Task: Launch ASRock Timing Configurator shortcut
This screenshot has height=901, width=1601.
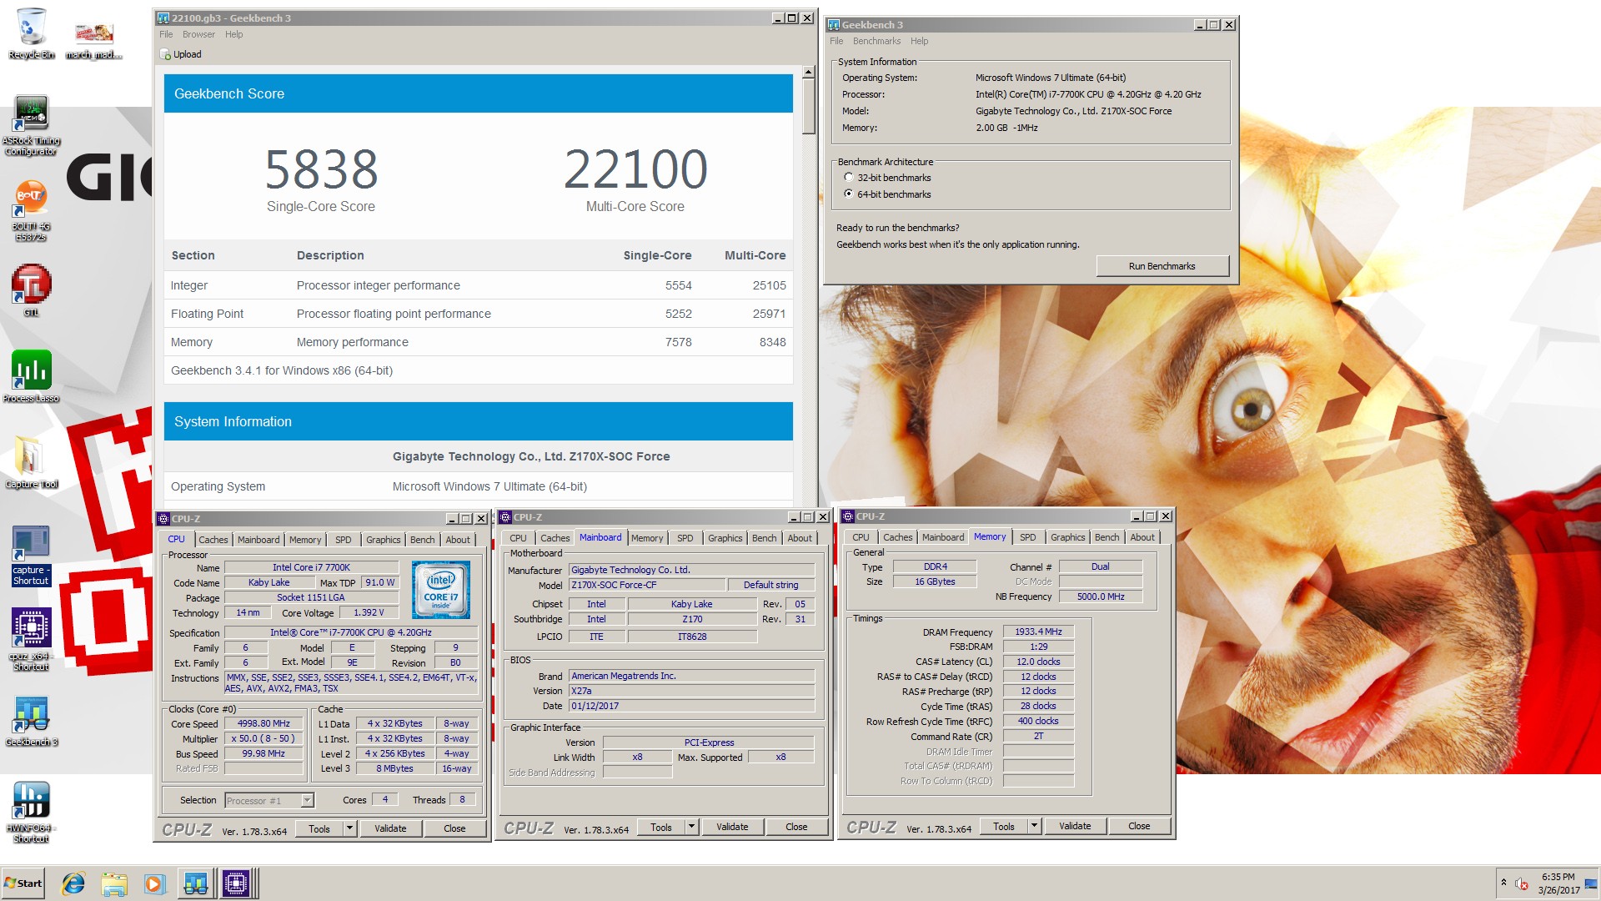Action: pos(31,125)
